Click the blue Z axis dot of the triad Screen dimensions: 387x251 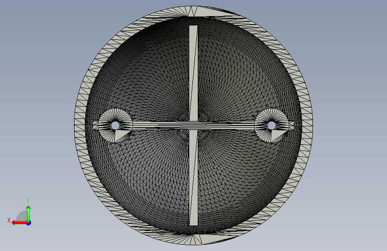click(29, 223)
